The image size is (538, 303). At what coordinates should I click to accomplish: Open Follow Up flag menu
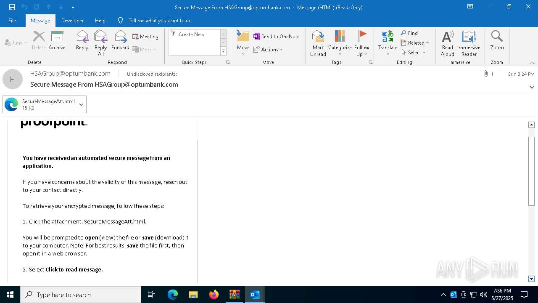[361, 43]
